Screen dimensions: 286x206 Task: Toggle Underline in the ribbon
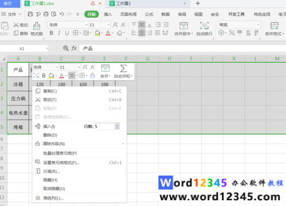click(x=67, y=33)
